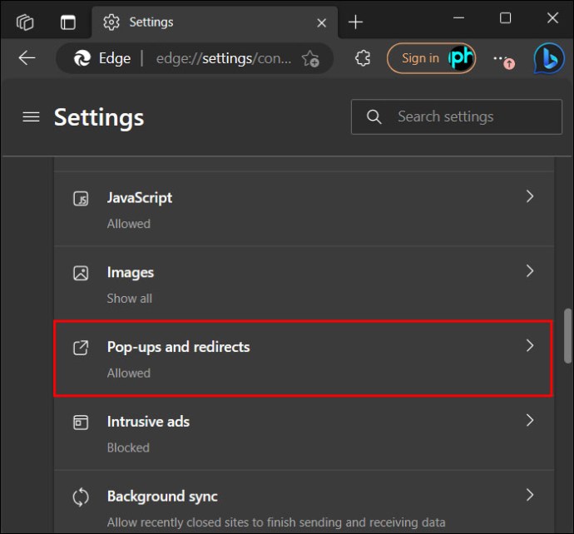Viewport: 574px width, 534px height.
Task: Click the Intrusive ads icon
Action: coord(81,423)
